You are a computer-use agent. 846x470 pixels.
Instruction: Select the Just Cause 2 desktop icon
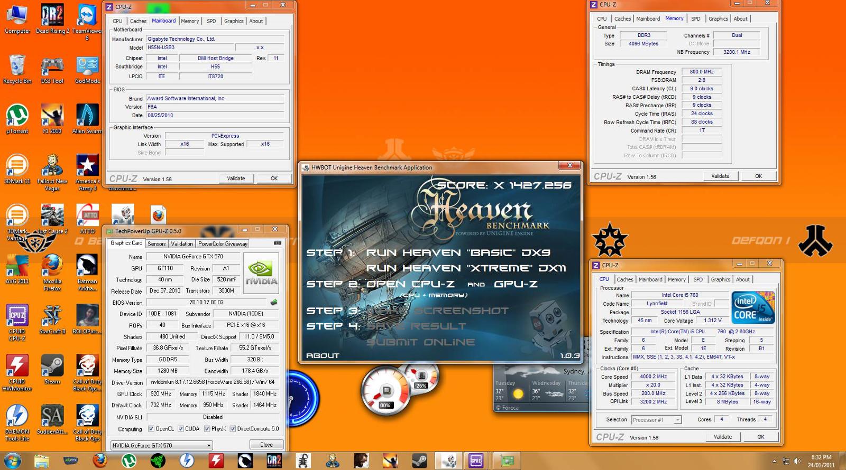click(52, 219)
